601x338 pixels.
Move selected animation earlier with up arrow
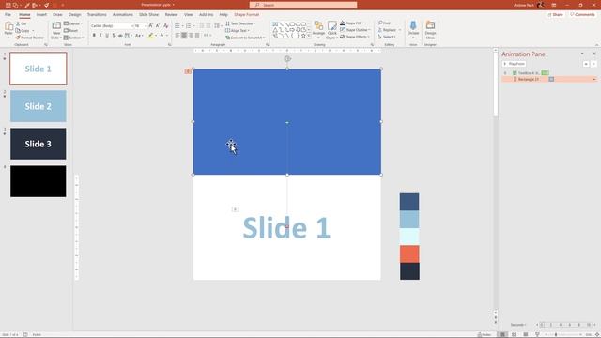pos(586,64)
